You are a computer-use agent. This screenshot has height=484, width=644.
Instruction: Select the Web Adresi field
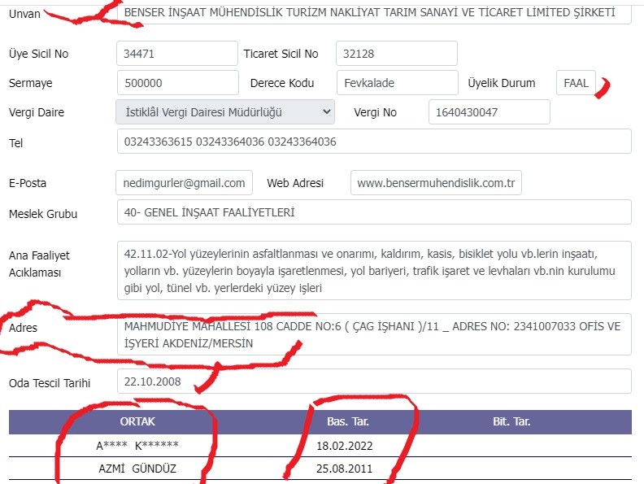(x=436, y=183)
